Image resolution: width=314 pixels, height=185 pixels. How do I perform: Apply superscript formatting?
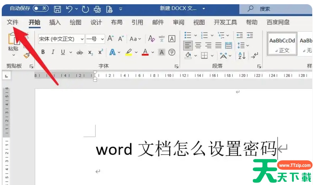(101, 52)
